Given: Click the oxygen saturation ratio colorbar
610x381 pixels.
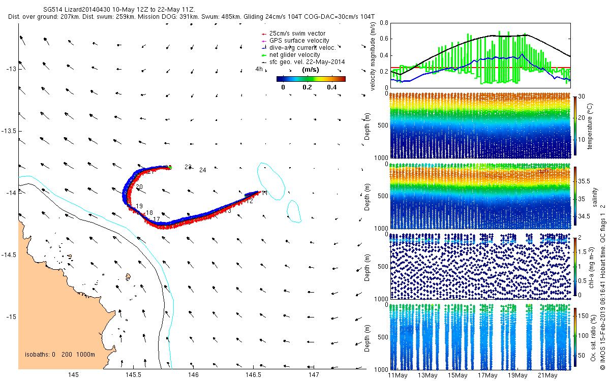Looking at the screenshot, I should pos(575,338).
